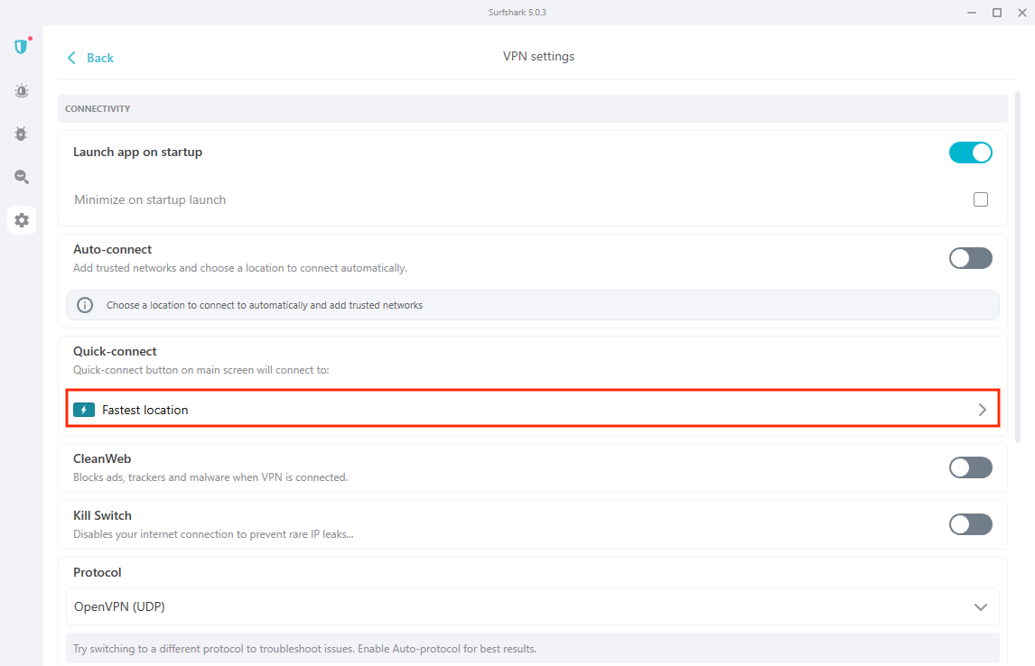Check the Minimize on startup launch checkbox

(x=980, y=199)
